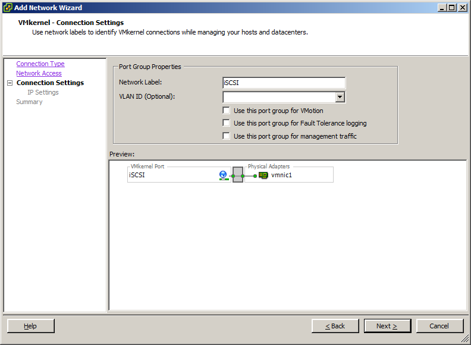Minimize the Add Network Wizard window
Viewport: 471px width, 345px height.
[x=442, y=8]
